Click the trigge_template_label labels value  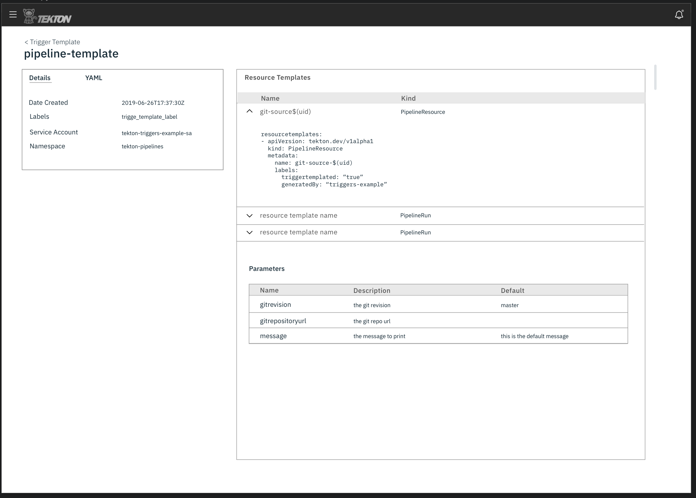pos(149,117)
